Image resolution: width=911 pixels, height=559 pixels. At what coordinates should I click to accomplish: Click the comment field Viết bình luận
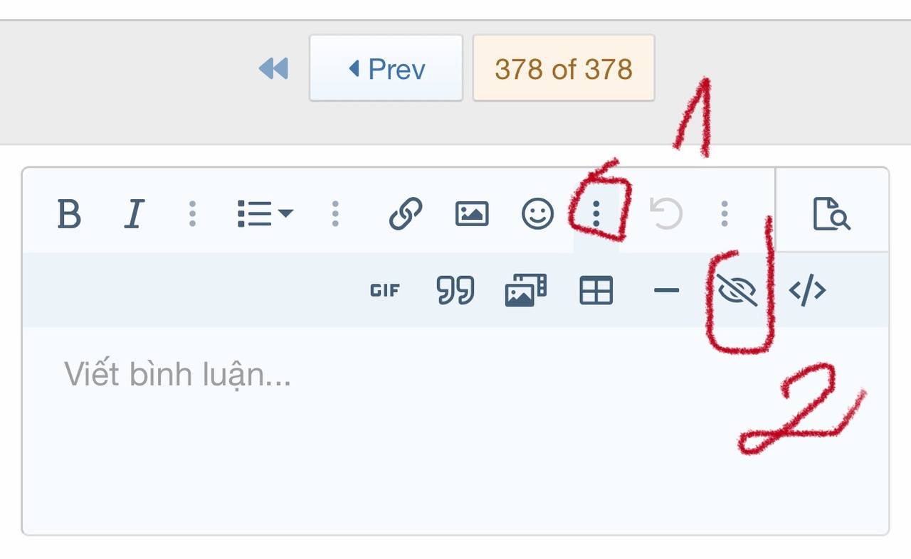pos(455,430)
